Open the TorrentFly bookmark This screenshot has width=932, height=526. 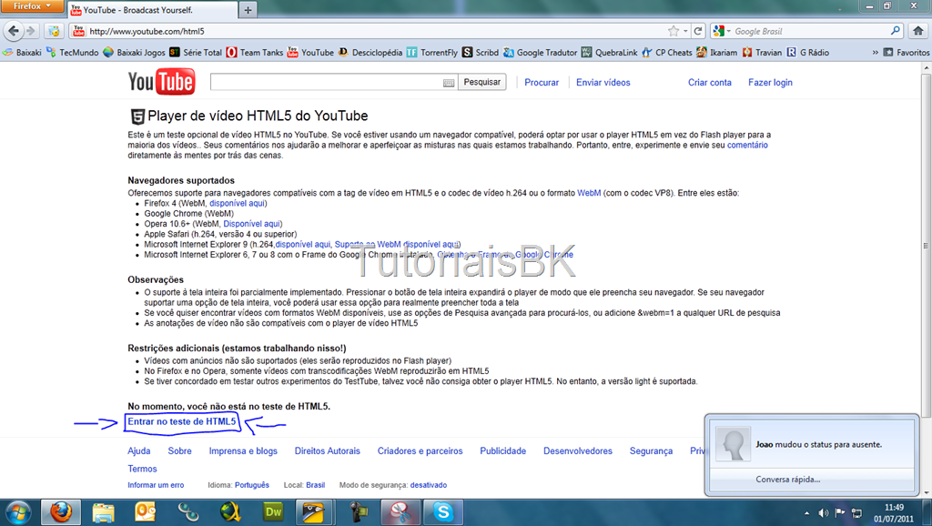[432, 52]
